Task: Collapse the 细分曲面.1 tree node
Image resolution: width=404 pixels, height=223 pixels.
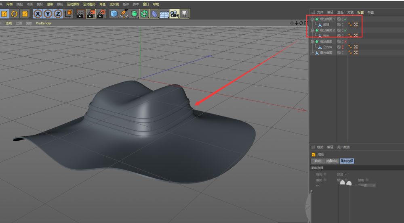Action: 312,19
